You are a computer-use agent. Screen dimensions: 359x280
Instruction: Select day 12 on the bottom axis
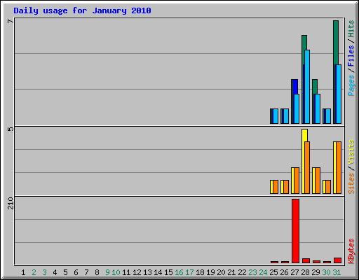pyautogui.click(x=137, y=272)
